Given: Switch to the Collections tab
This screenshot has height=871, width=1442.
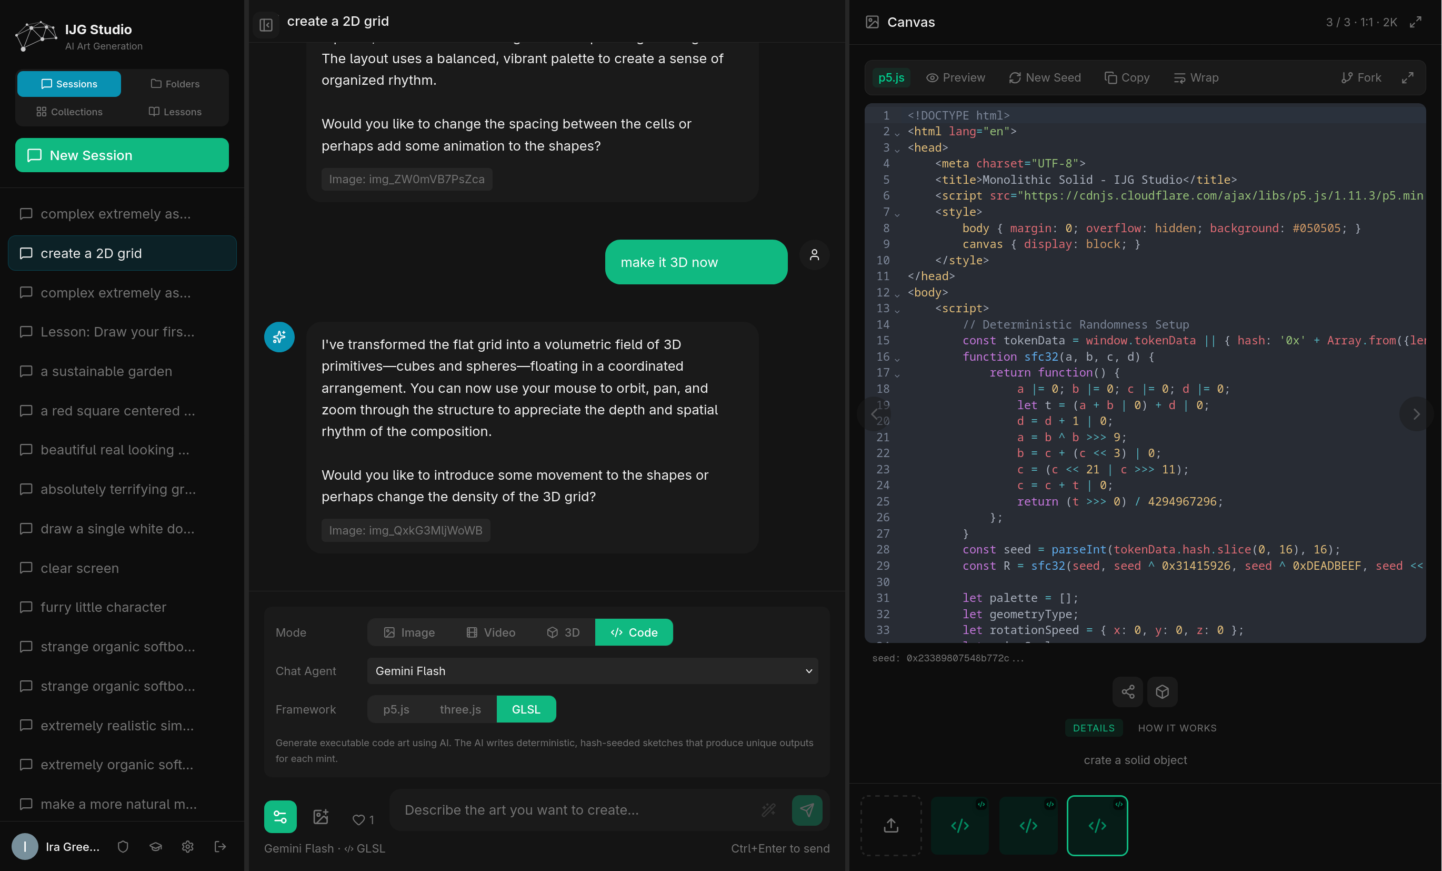Looking at the screenshot, I should [69, 112].
